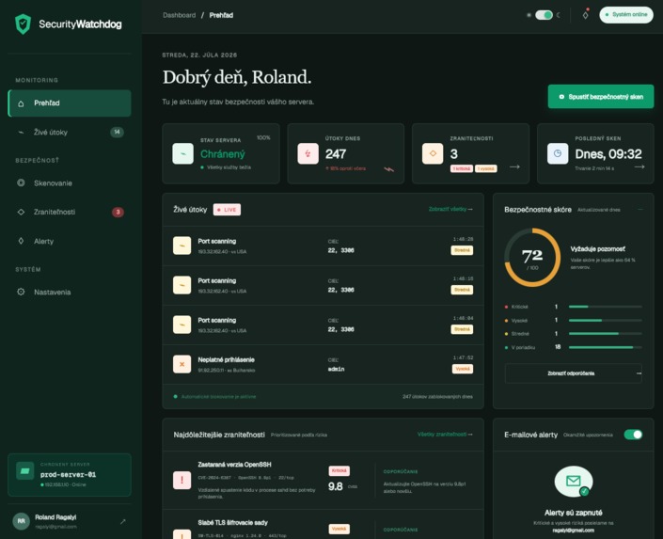The width and height of the screenshot is (663, 539).
Task: Click the Posledný sken clock icon
Action: [x=558, y=153]
